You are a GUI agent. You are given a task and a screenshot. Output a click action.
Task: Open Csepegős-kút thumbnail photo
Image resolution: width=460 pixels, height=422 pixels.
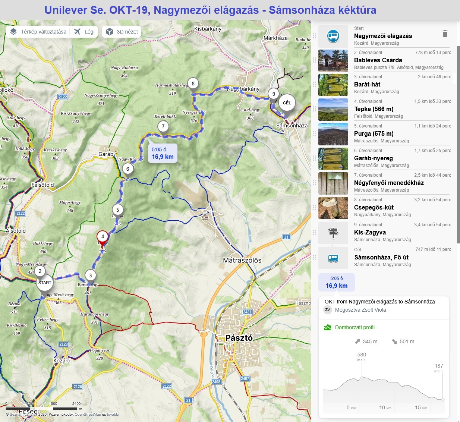coord(333,208)
